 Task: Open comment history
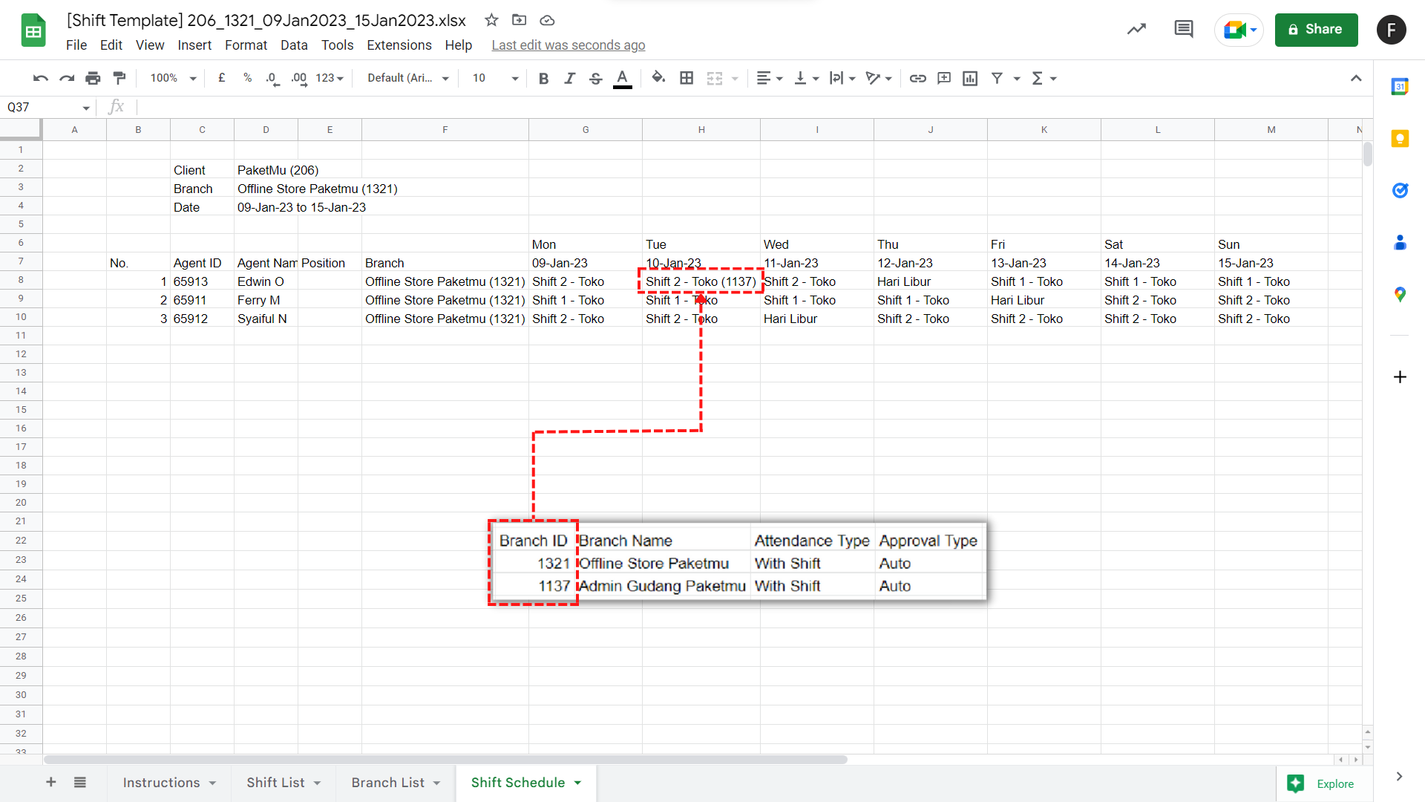(x=1184, y=30)
